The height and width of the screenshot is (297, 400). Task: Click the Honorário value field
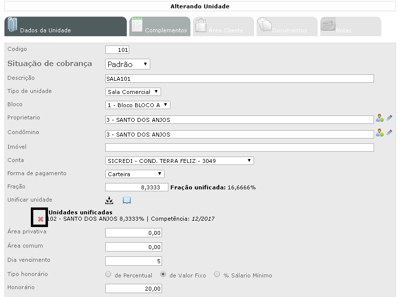[134, 289]
